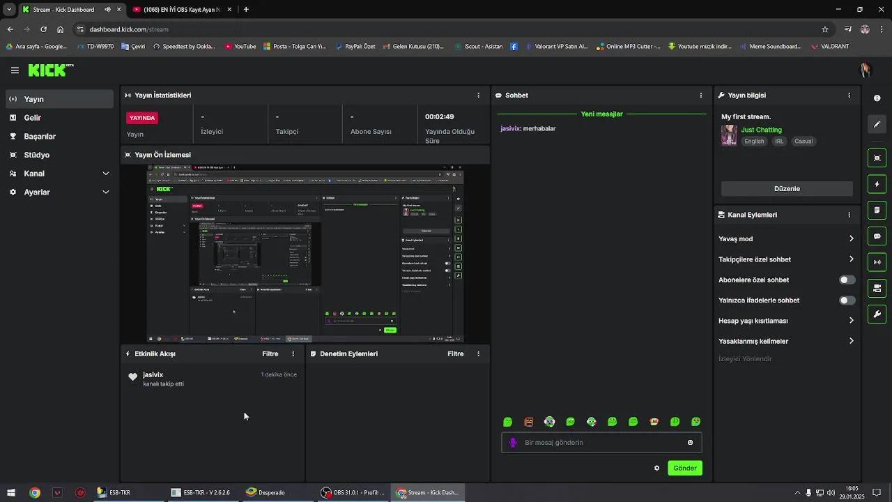Open the chat settings gear near Gönder
Image resolution: width=892 pixels, height=502 pixels.
tap(656, 468)
